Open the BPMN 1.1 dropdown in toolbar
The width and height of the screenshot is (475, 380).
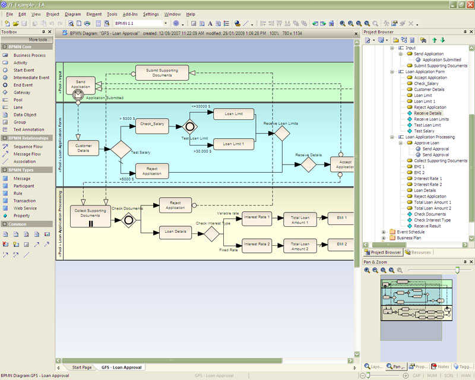point(164,23)
